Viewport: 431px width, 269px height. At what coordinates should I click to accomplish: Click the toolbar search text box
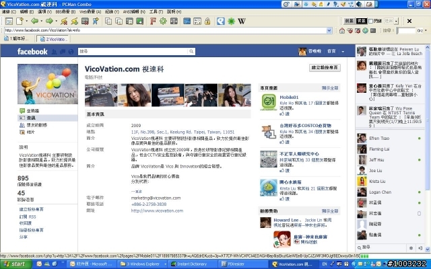[x=406, y=30]
